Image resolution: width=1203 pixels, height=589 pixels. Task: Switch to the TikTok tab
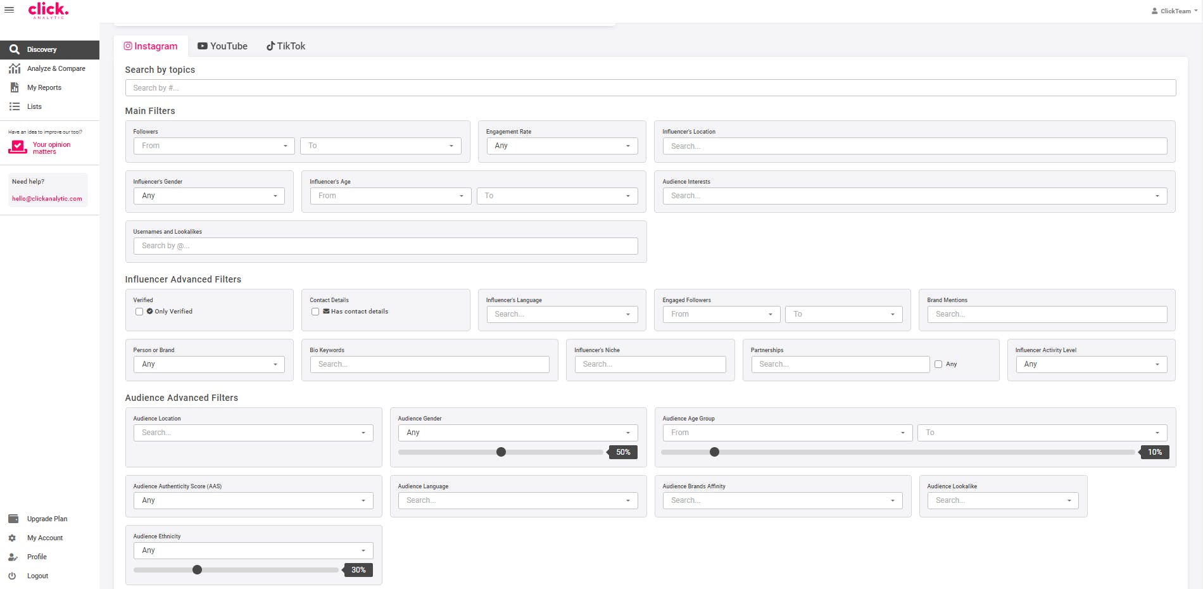[x=286, y=46]
